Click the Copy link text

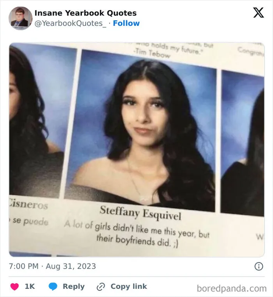pyautogui.click(x=129, y=286)
